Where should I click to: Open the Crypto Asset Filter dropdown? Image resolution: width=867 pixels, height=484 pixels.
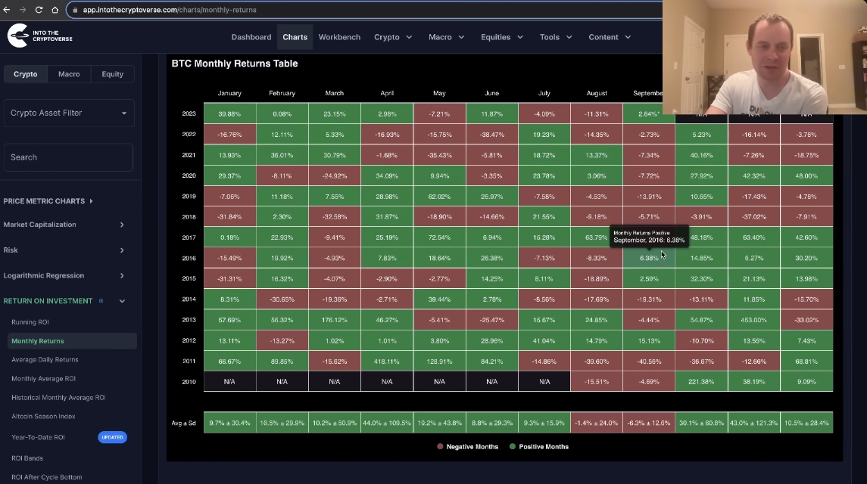[69, 113]
